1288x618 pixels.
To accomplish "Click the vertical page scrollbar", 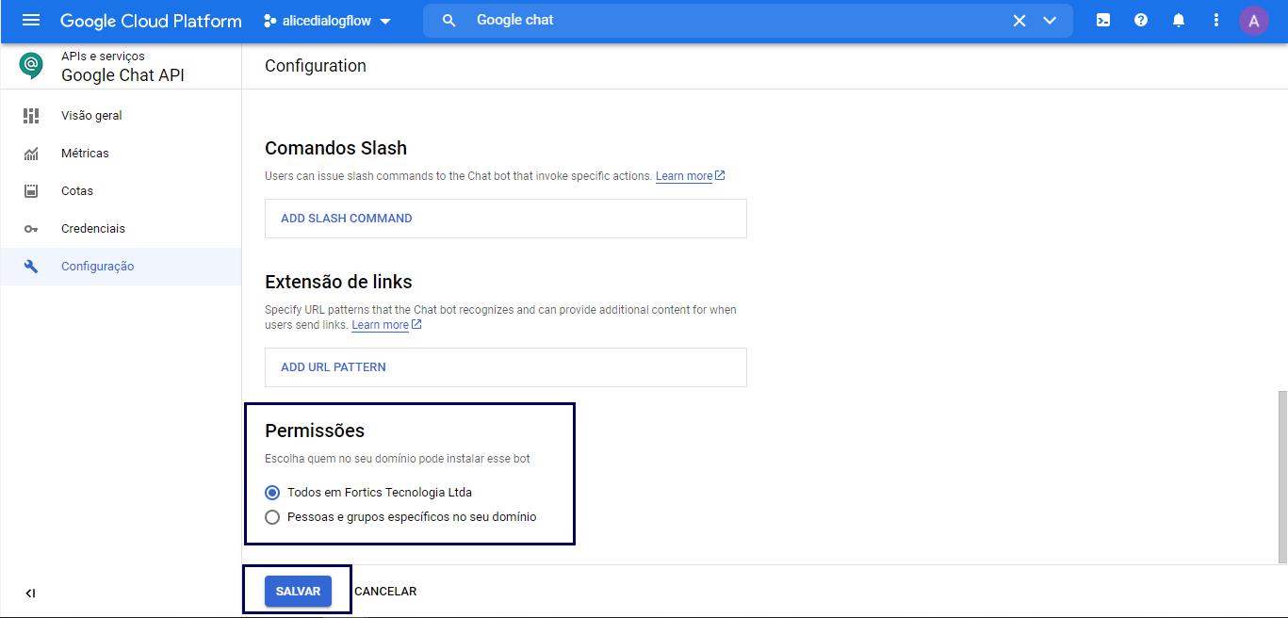I will [x=1281, y=476].
